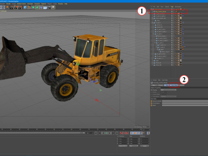Open the Render menu in the menu bar

click(8, 4)
